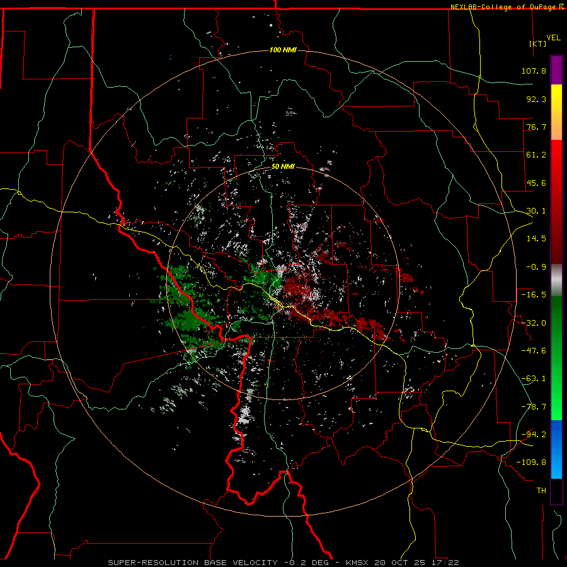Viewport: 567px width, 567px height.
Task: Click the -47.6 value on velocity scale
Action: point(534,351)
